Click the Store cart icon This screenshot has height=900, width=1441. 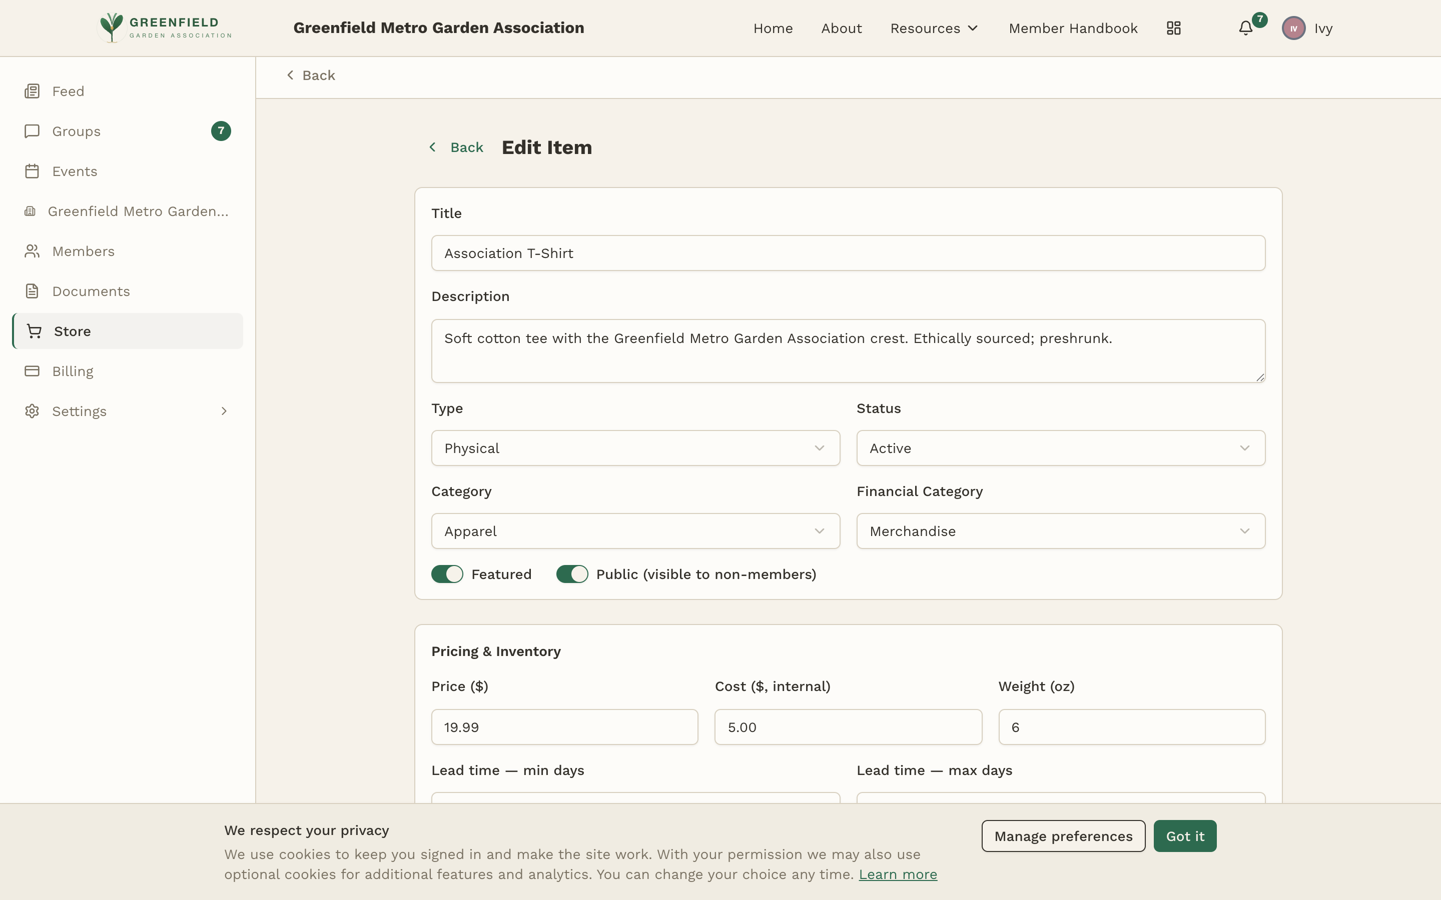[x=34, y=331]
